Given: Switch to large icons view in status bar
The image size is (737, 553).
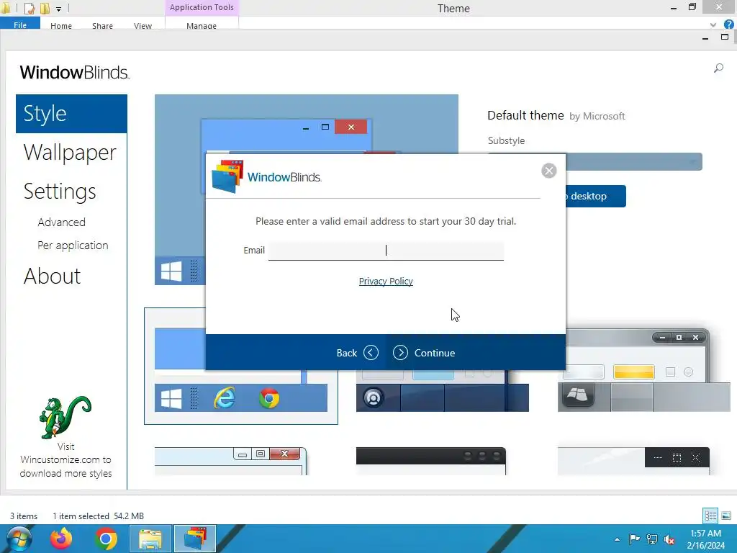Looking at the screenshot, I should [x=726, y=516].
